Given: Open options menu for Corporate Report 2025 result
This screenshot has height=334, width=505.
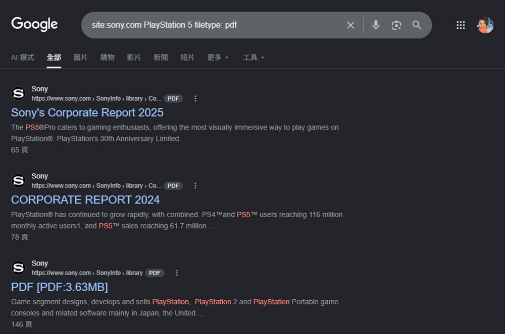Looking at the screenshot, I should coord(195,99).
